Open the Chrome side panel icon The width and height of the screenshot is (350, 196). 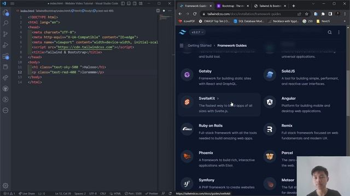(330, 14)
